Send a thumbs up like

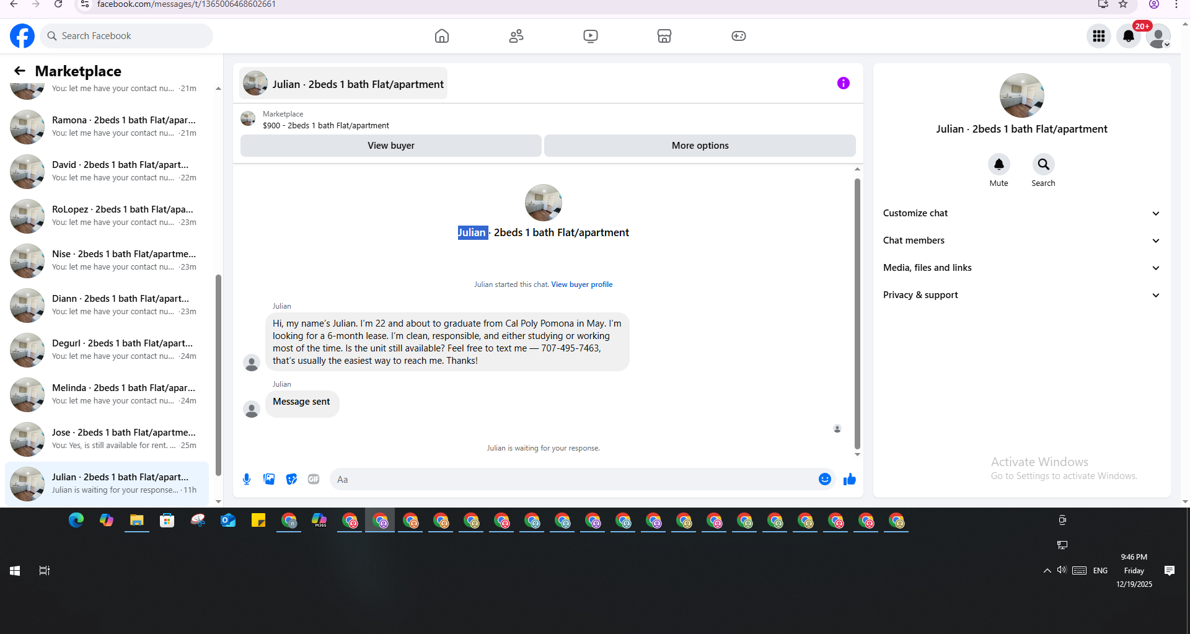(x=849, y=479)
